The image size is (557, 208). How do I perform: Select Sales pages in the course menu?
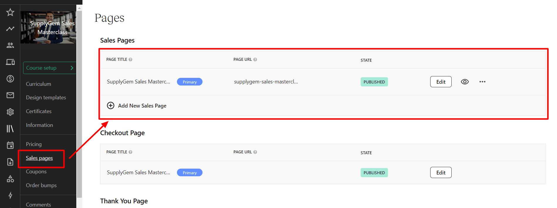[x=39, y=158]
